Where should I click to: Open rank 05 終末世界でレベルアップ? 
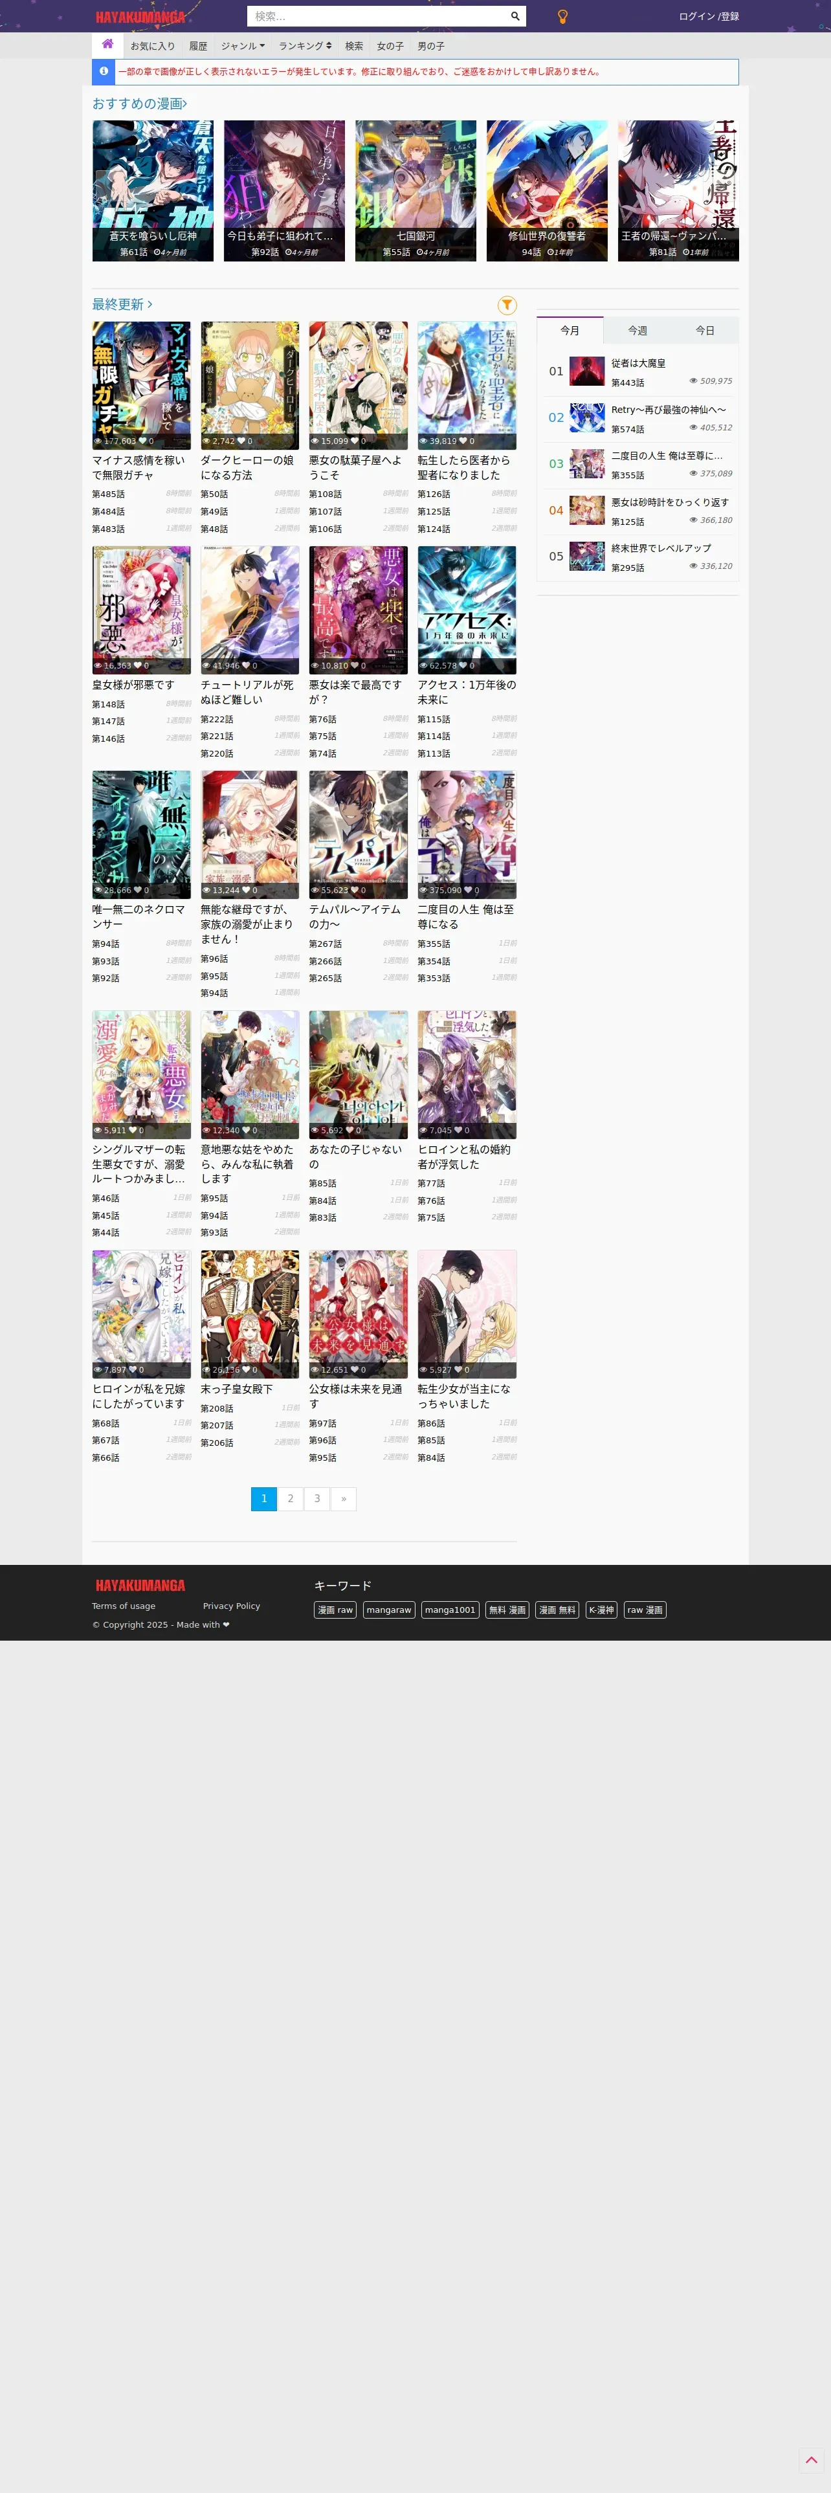661,549
